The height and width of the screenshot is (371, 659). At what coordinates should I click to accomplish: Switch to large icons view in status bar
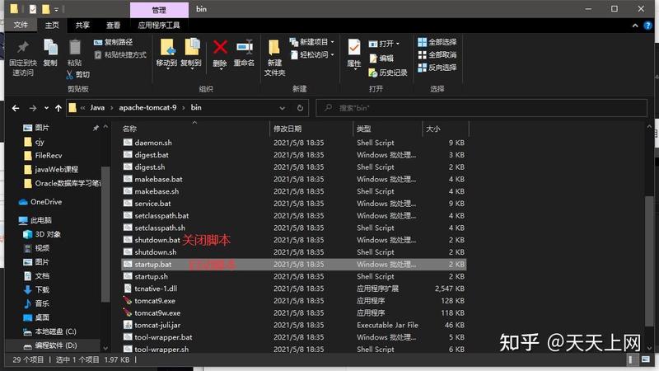click(645, 359)
